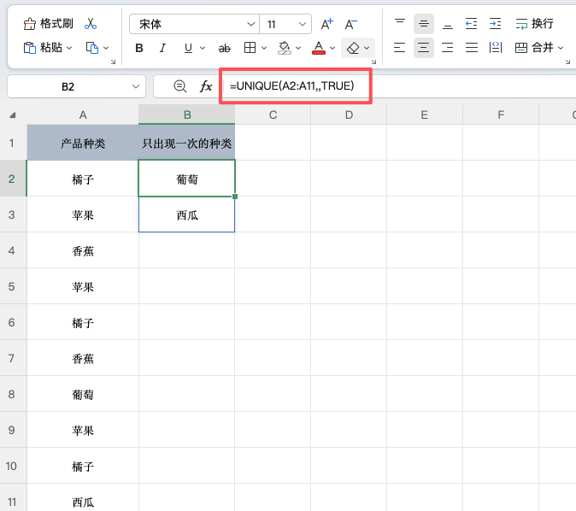Screen dimensions: 576x511
Task: Select cell B3 containing 西瓜
Action: [x=187, y=214]
